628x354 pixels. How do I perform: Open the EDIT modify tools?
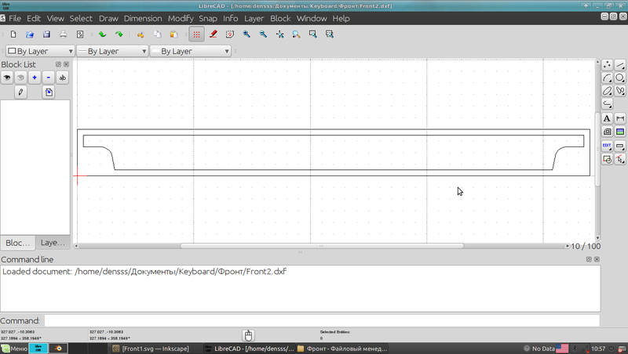(607, 146)
